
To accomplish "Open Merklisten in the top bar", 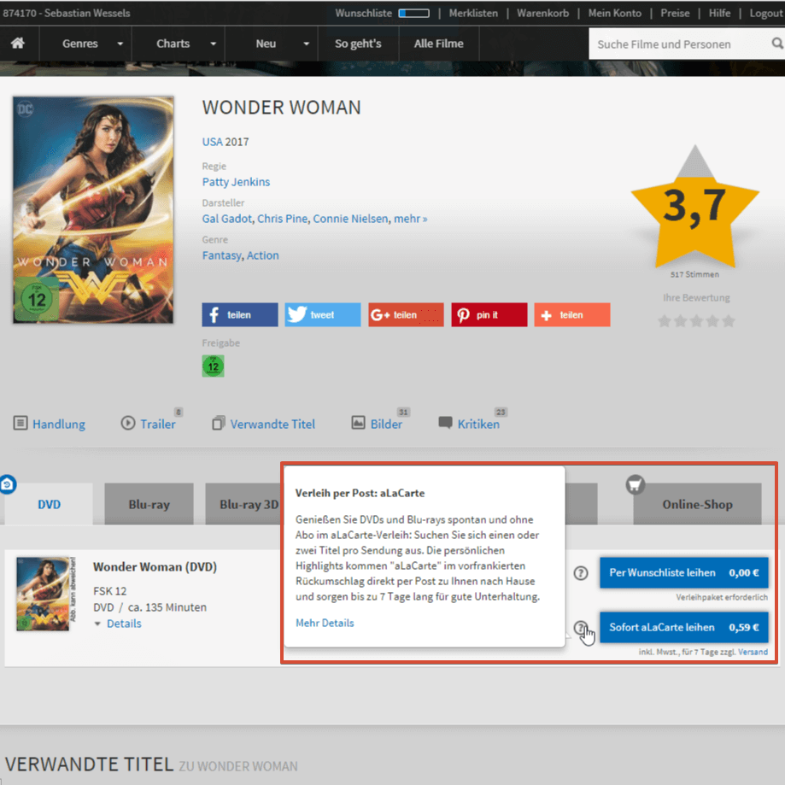I will [473, 14].
